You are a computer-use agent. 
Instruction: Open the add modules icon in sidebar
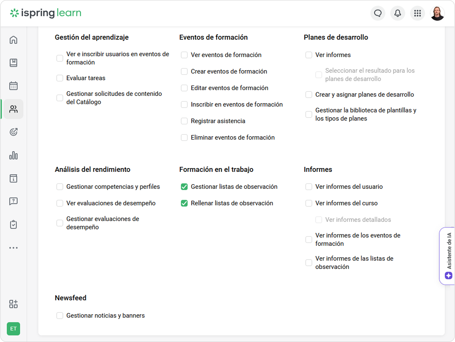[x=13, y=304]
